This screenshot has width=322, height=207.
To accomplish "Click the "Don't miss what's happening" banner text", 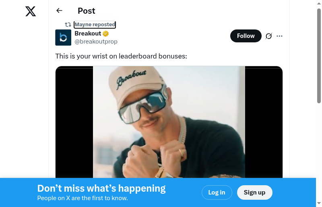I will [x=101, y=188].
